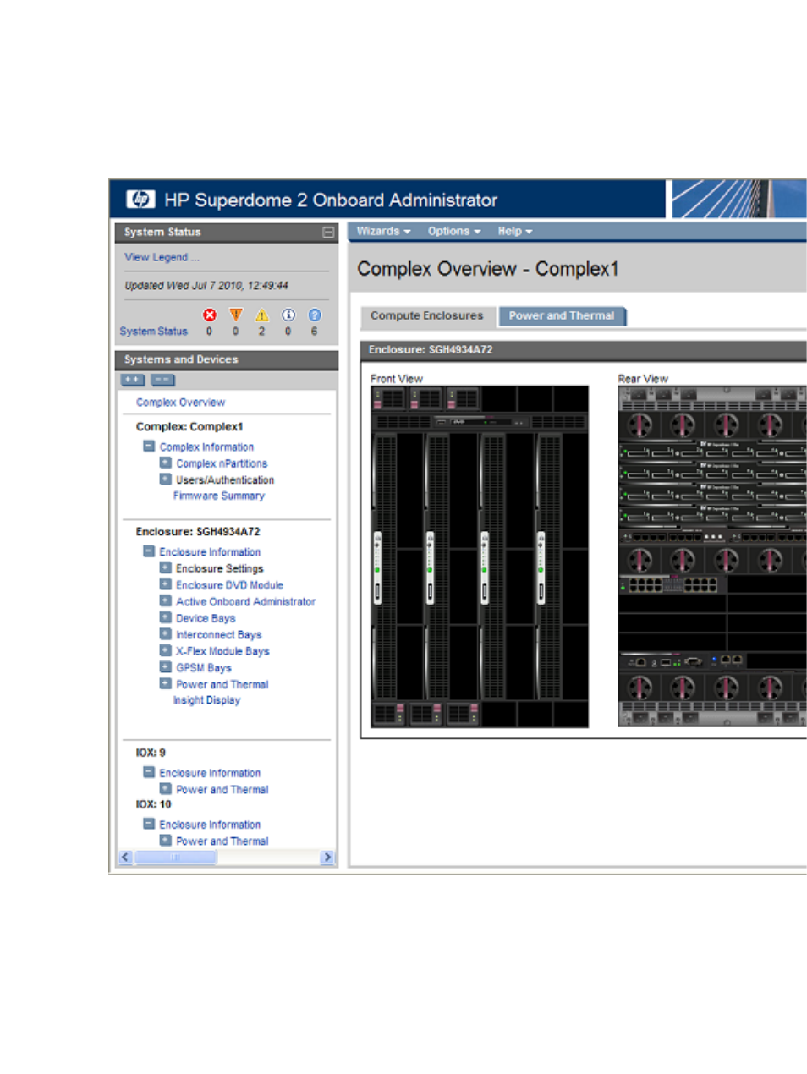Expand Power and Thermal under Enclosure SGH4934A72
Screen dimensions: 807x1074
pos(166,683)
